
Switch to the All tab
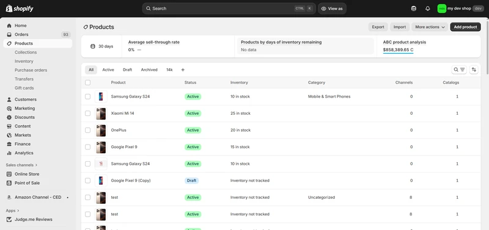(91, 70)
